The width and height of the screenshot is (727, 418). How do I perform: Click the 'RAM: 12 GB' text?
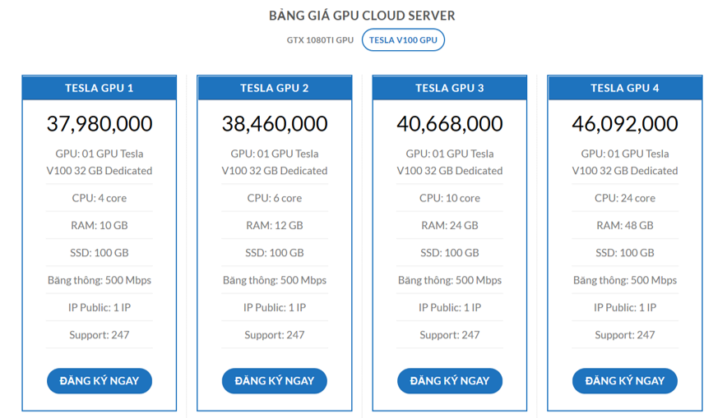[275, 226]
